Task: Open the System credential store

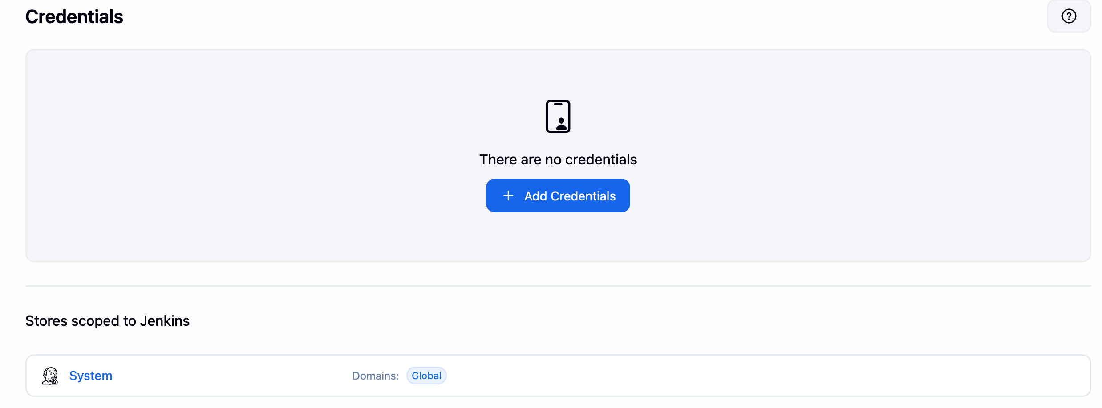Action: tap(91, 375)
